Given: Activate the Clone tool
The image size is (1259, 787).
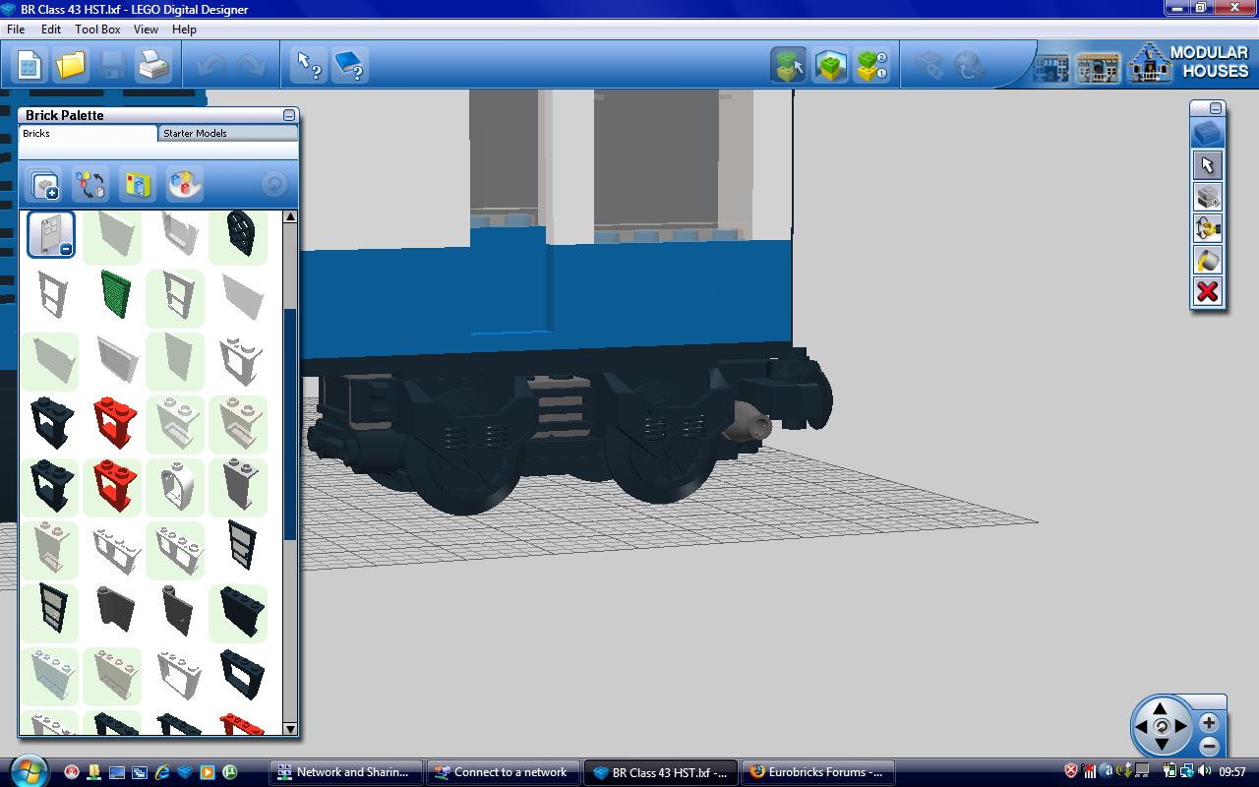Looking at the screenshot, I should pyautogui.click(x=1208, y=197).
